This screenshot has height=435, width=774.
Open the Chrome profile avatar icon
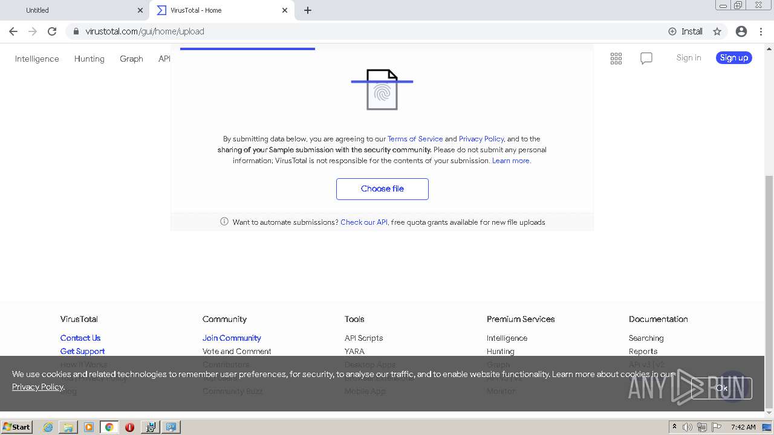click(x=741, y=31)
